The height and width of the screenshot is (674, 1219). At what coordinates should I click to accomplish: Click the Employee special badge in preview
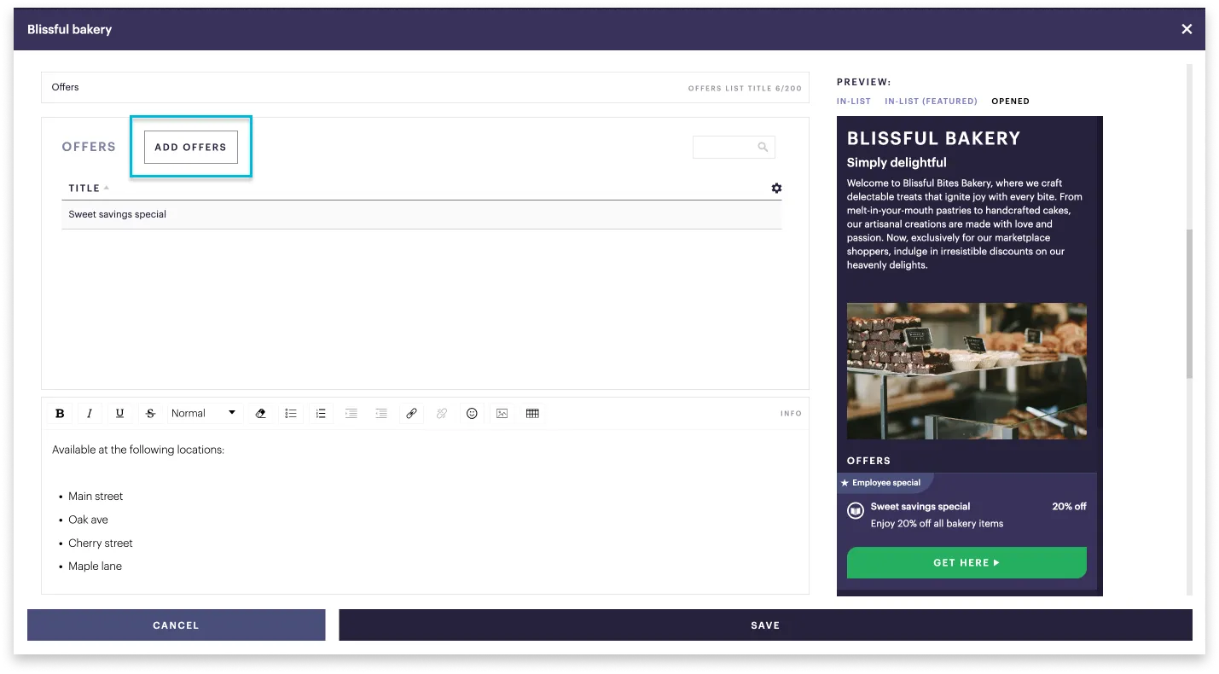coord(885,483)
